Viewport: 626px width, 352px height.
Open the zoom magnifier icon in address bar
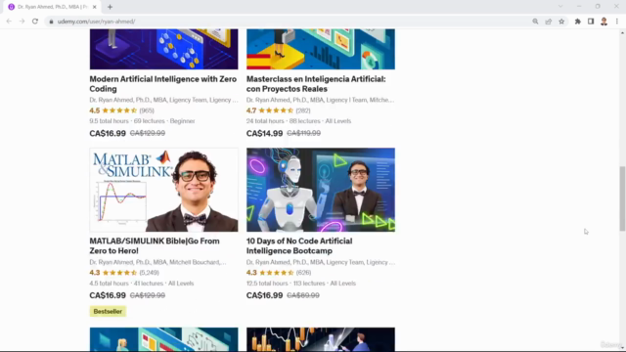pyautogui.click(x=535, y=22)
